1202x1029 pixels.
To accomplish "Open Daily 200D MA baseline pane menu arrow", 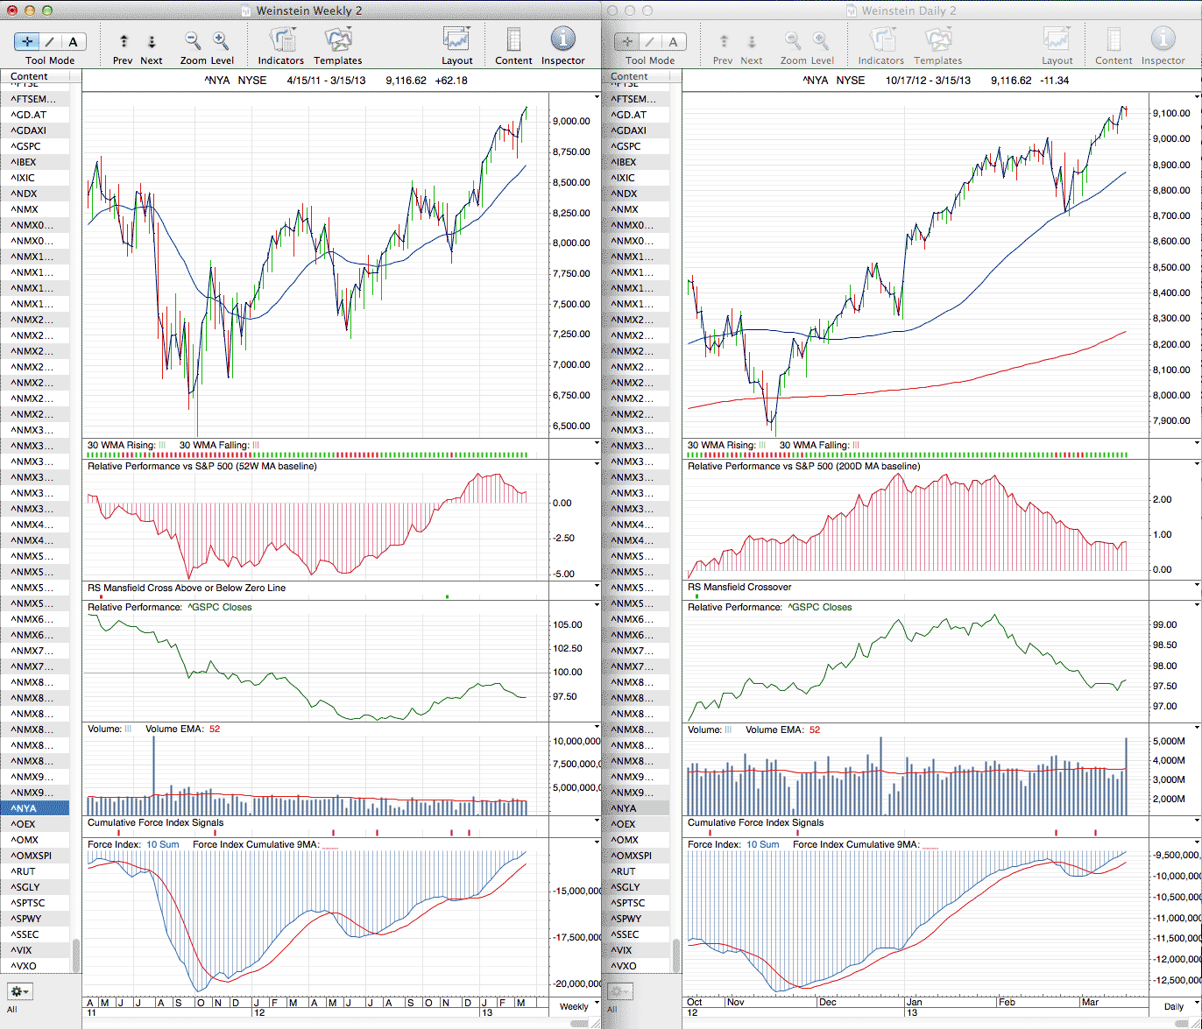I will pos(1198,464).
